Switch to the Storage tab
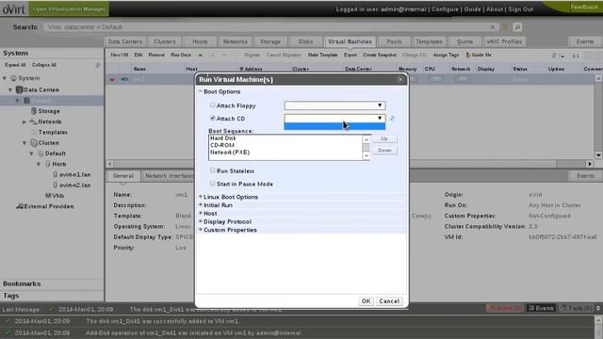 coord(270,41)
